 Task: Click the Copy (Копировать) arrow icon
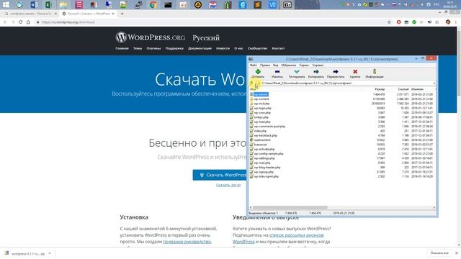coord(315,72)
